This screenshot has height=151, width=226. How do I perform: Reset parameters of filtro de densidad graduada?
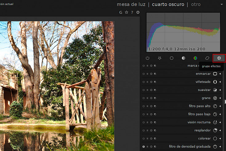pyautogui.click(x=151, y=146)
